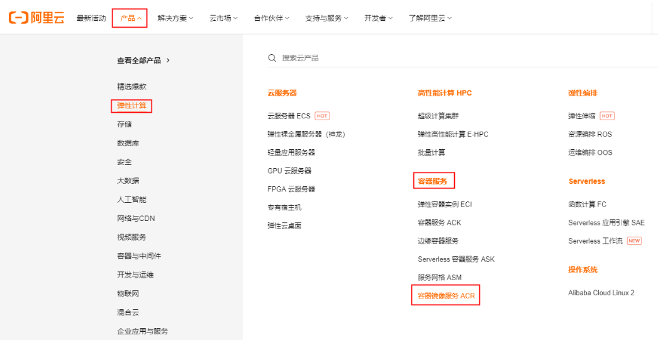Image resolution: width=658 pixels, height=340 pixels.
Task: Open the 高性能计算 HPC heading
Action: click(x=445, y=93)
